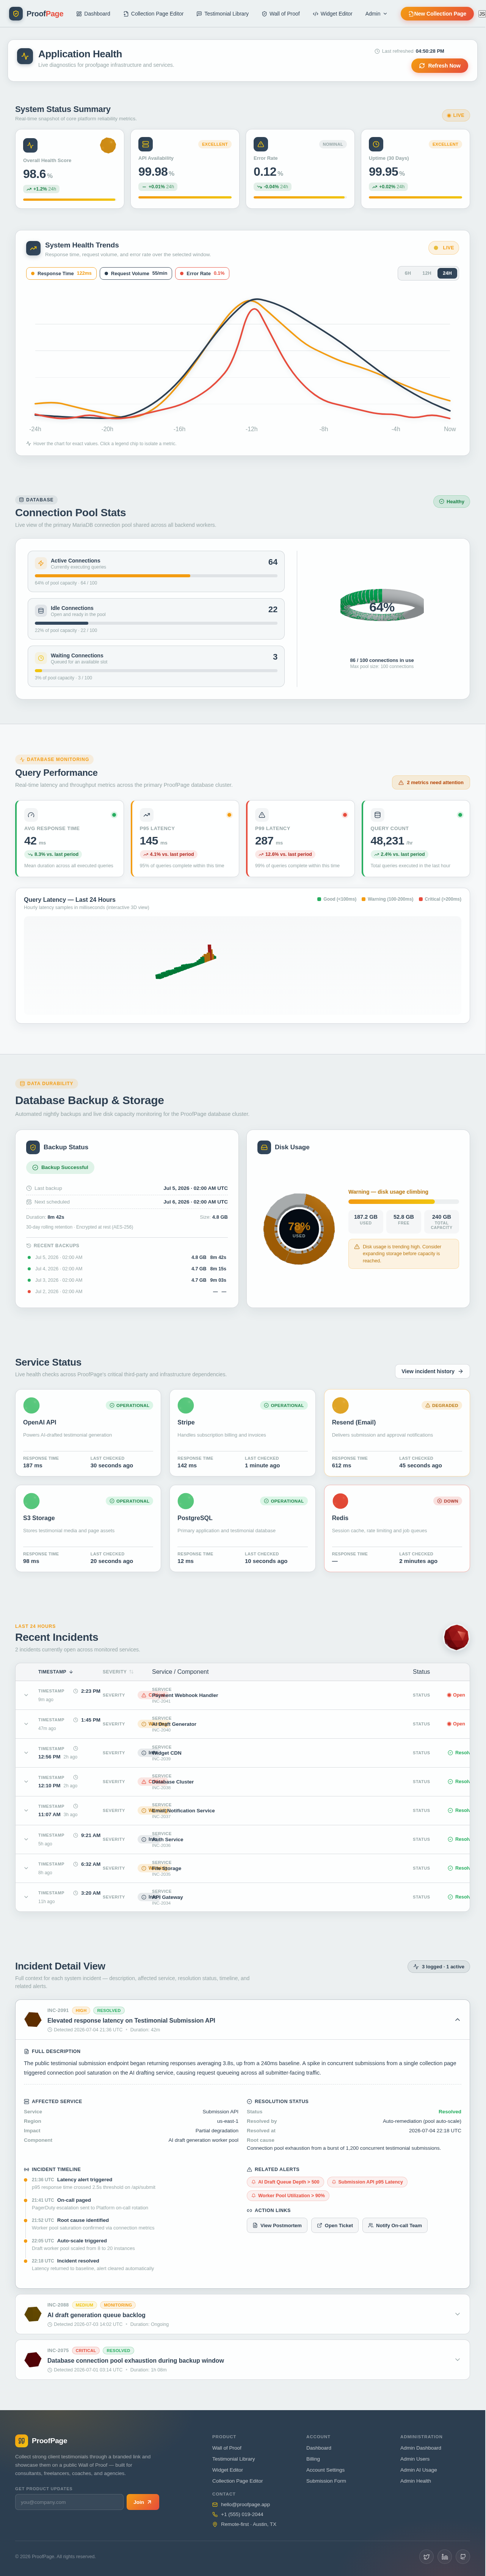Select the 24H time range

(446, 273)
